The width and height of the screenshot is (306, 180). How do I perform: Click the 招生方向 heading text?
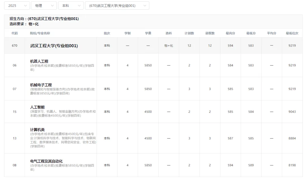[44, 19]
